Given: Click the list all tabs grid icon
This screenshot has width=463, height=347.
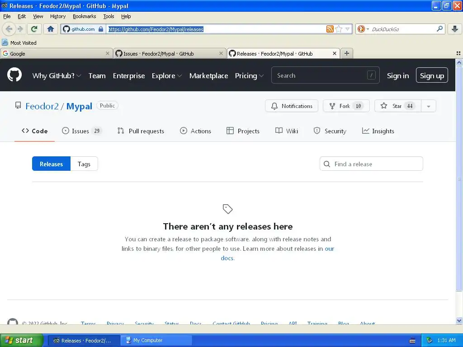Looking at the screenshot, I should [458, 53].
